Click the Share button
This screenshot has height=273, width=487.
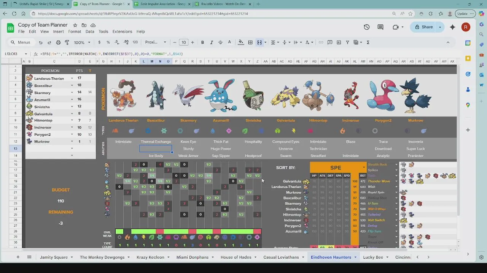click(423, 27)
